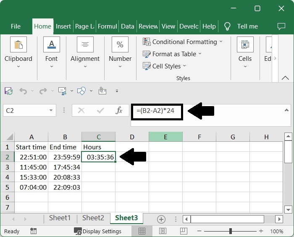Open the Comments speech bubble icon
Viewport: 294px width, 237px height.
pyautogui.click(x=281, y=26)
